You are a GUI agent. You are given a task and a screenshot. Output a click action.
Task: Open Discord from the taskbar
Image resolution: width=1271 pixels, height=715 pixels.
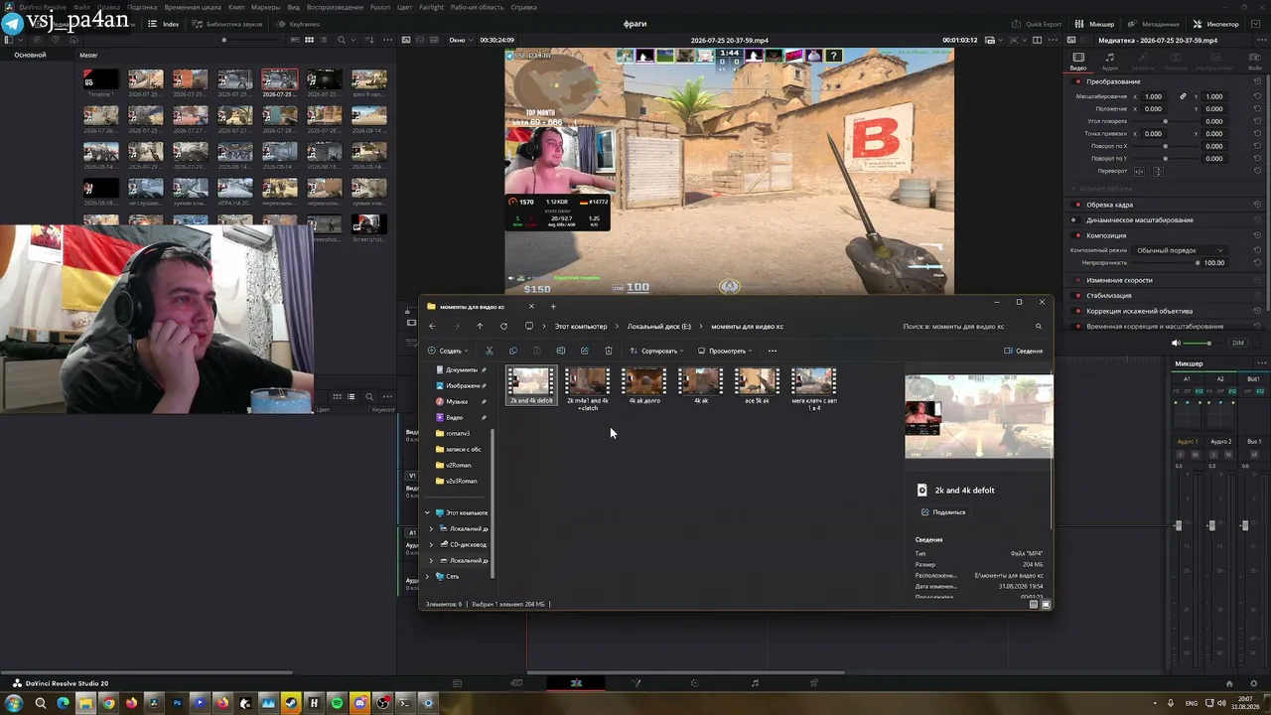pos(359,703)
